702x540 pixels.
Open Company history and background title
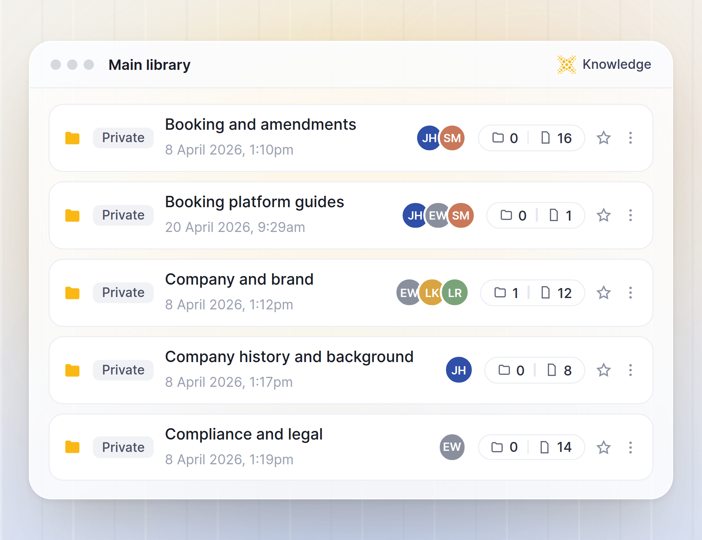pos(289,357)
